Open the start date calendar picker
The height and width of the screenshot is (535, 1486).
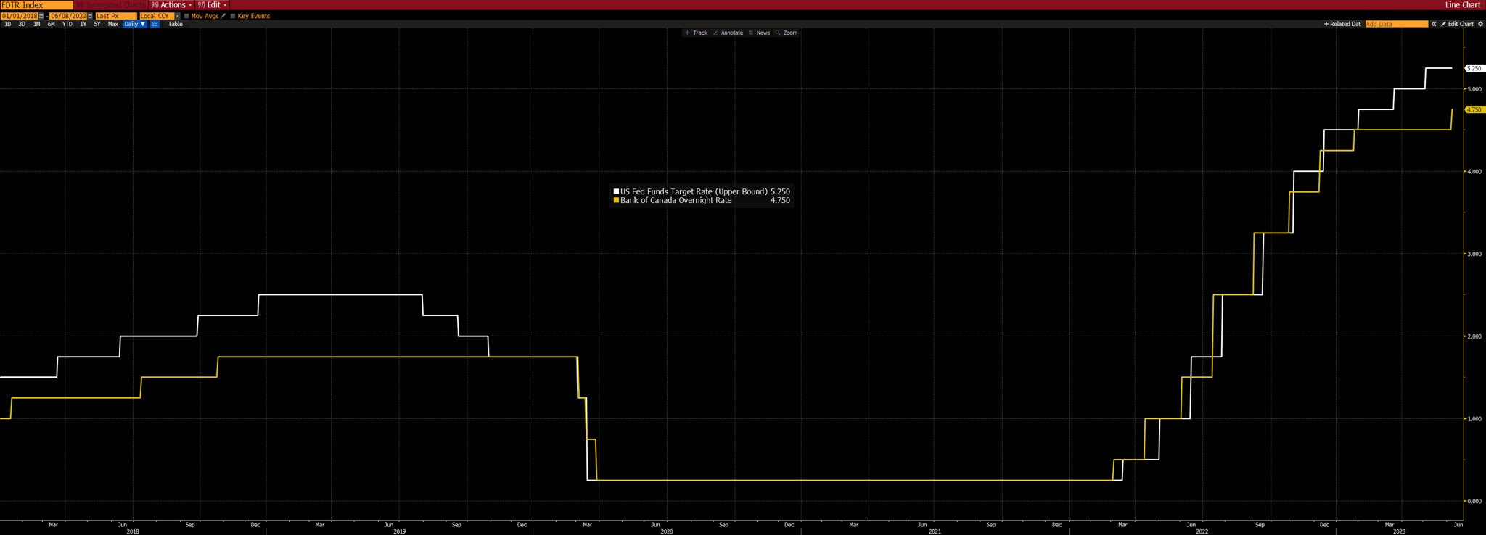tap(41, 16)
